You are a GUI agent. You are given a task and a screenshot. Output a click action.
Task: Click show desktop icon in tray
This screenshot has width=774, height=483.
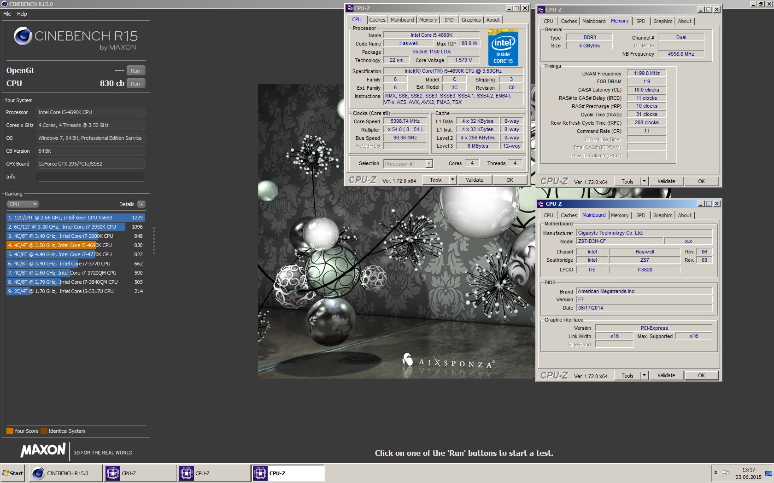(x=768, y=473)
